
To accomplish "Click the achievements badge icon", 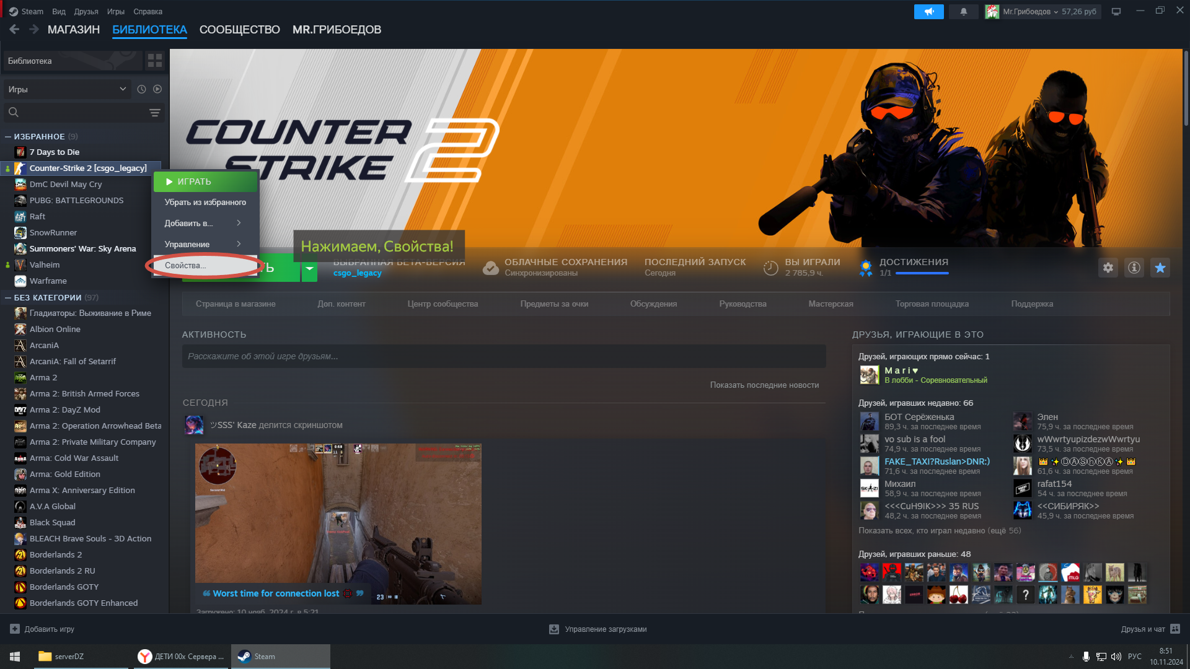I will point(866,268).
